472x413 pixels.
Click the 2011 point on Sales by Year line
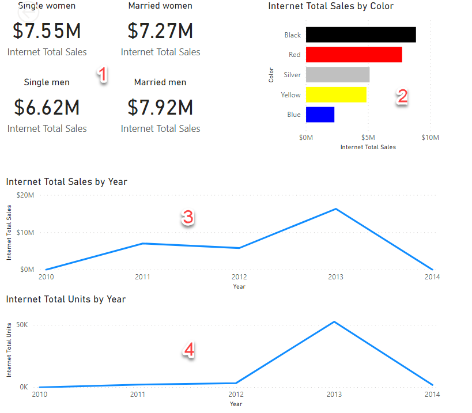143,243
